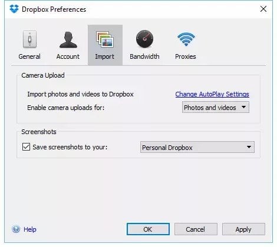
Task: Open Change AutoPlay Settings link
Action: (212, 94)
